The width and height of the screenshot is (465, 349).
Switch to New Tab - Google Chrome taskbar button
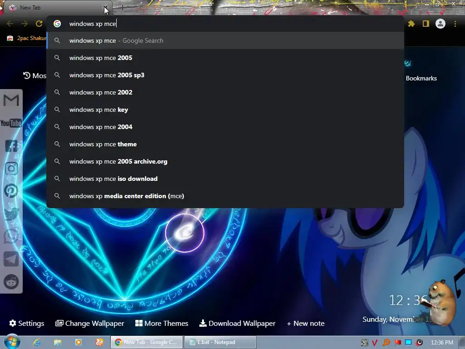146,342
